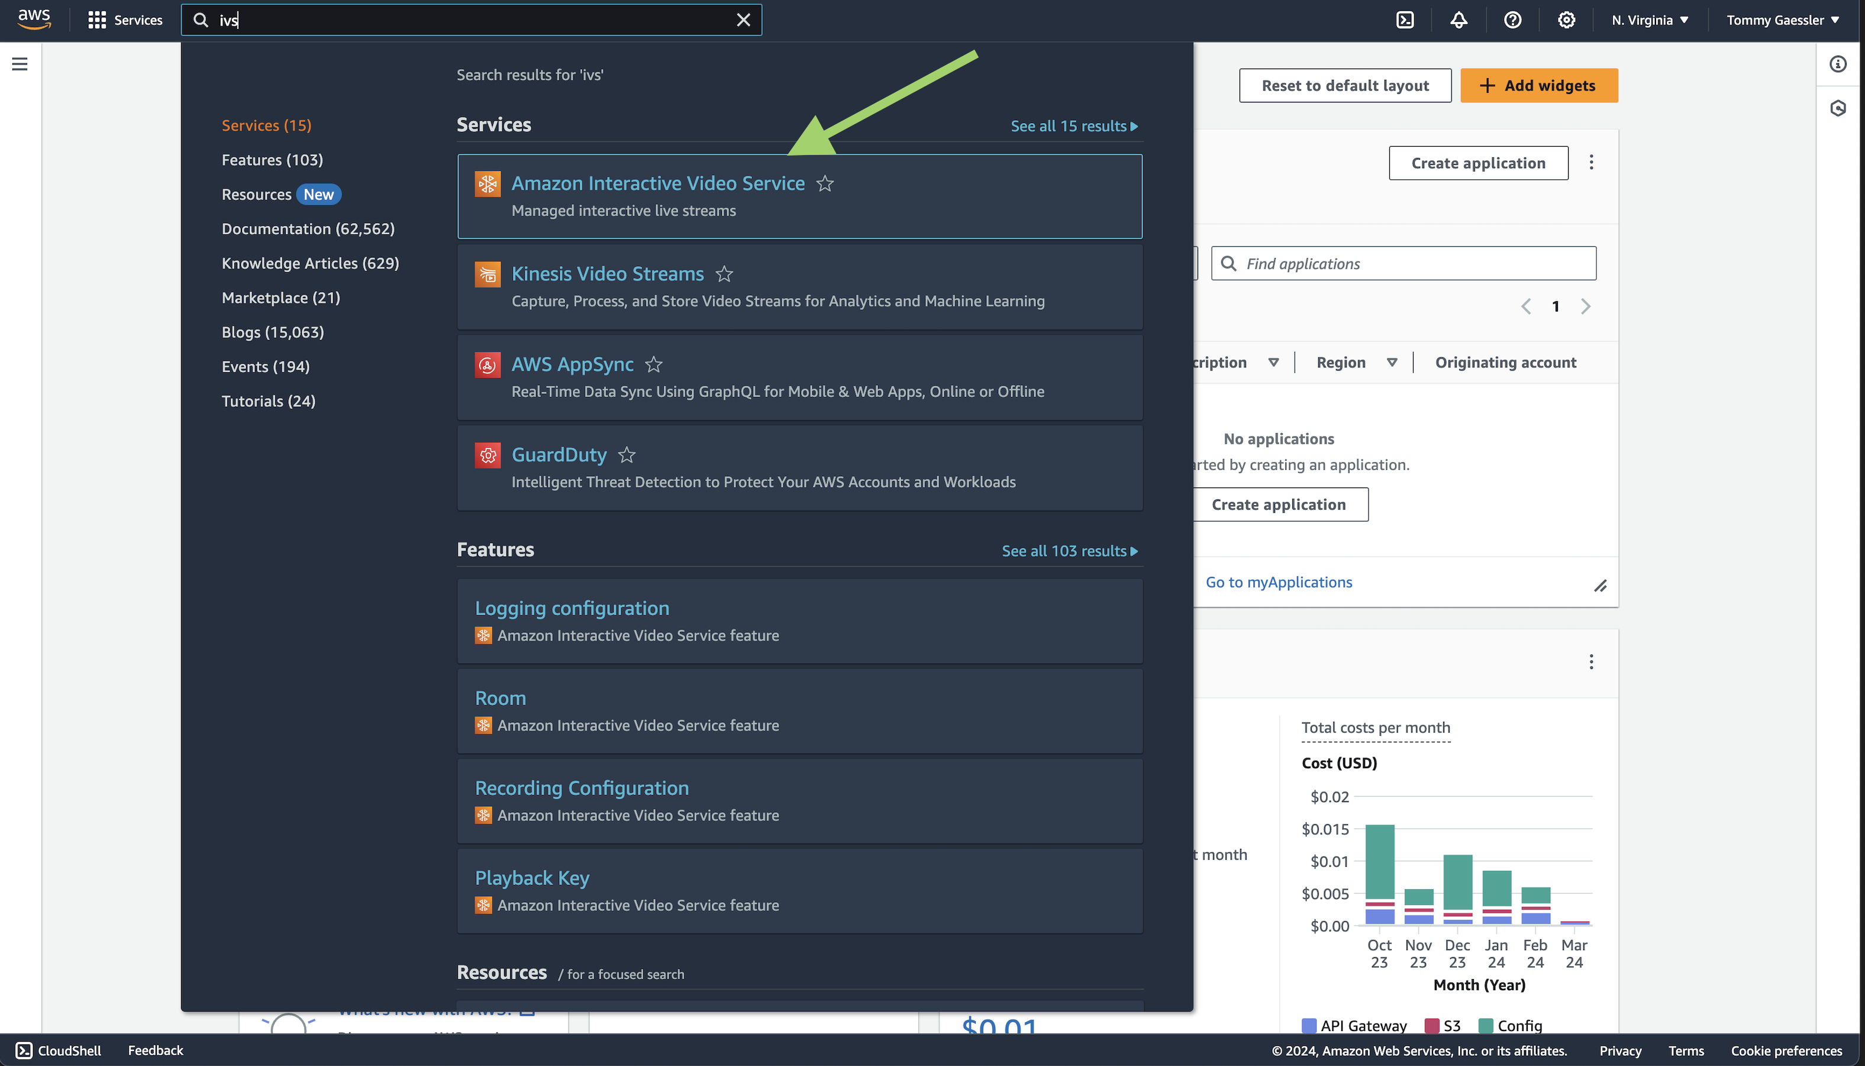Click the Add widgets button
This screenshot has height=1066, width=1865.
[x=1538, y=86]
